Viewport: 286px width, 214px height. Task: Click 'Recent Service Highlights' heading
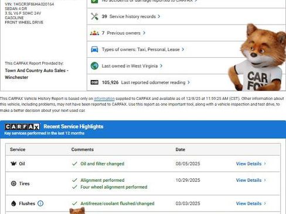coord(73,126)
